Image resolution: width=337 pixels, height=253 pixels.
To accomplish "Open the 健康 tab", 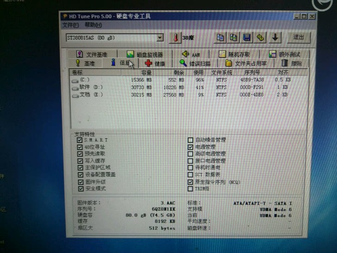I will [155, 63].
